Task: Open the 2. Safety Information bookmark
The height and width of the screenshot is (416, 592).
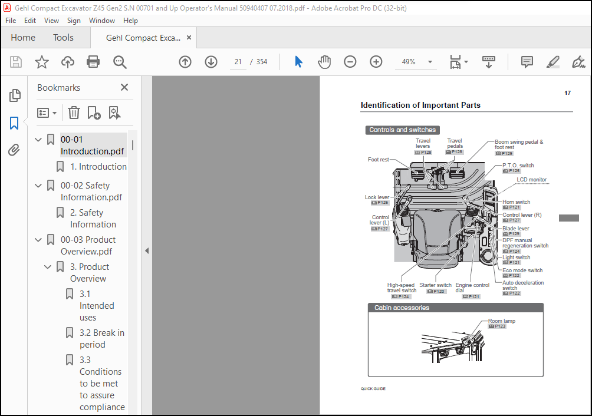Action: [x=93, y=219]
